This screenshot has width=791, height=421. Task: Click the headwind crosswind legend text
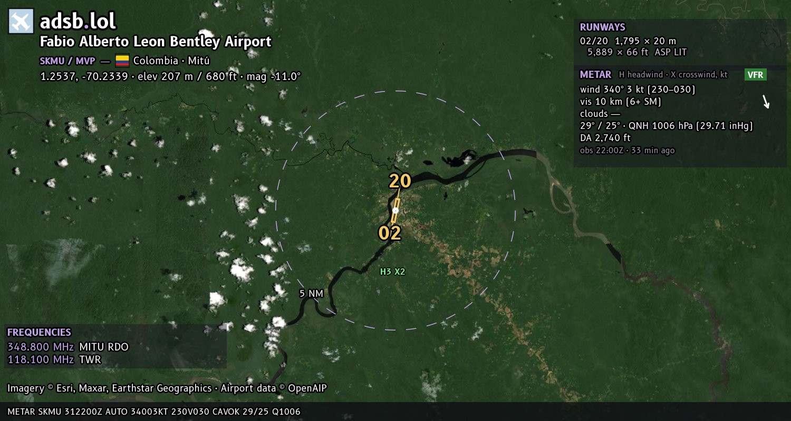[673, 75]
